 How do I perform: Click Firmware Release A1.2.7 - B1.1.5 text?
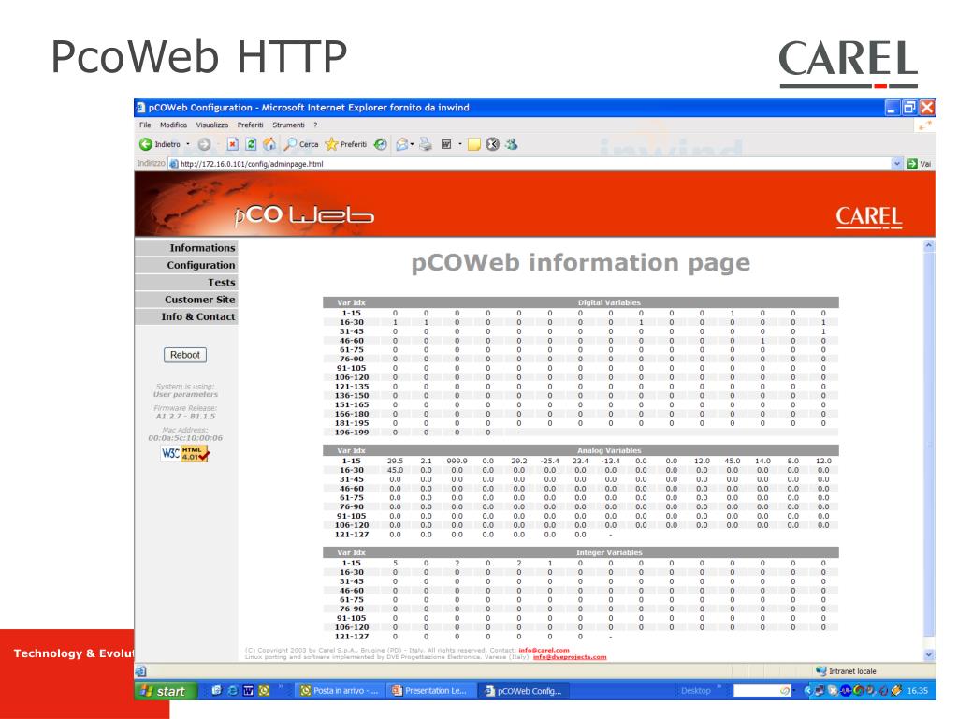185,416
